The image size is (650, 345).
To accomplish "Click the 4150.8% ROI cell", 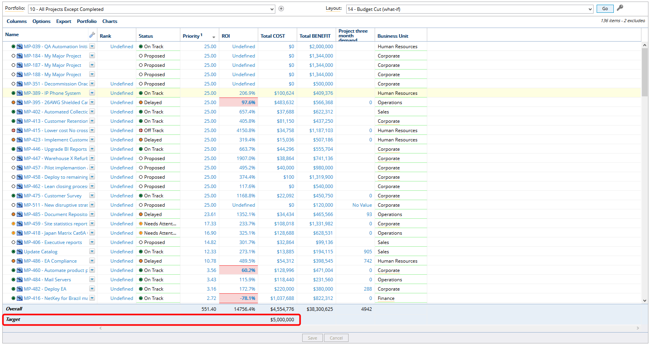I will (238, 131).
